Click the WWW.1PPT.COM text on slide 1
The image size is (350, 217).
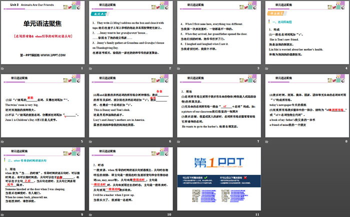pyautogui.click(x=52, y=55)
